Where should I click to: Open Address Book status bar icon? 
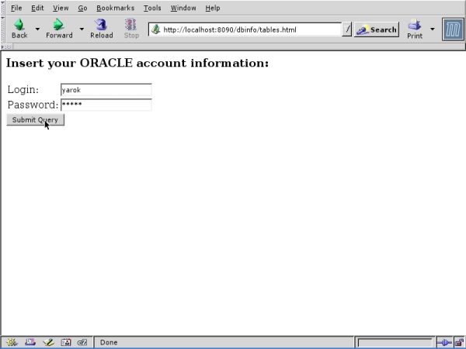[66, 342]
